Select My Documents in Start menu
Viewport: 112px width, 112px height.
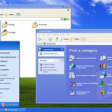pos(5,53)
